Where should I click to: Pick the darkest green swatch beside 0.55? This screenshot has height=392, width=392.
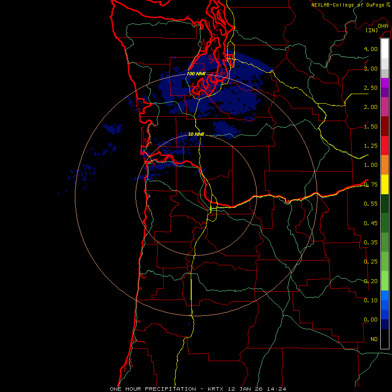tap(385, 203)
